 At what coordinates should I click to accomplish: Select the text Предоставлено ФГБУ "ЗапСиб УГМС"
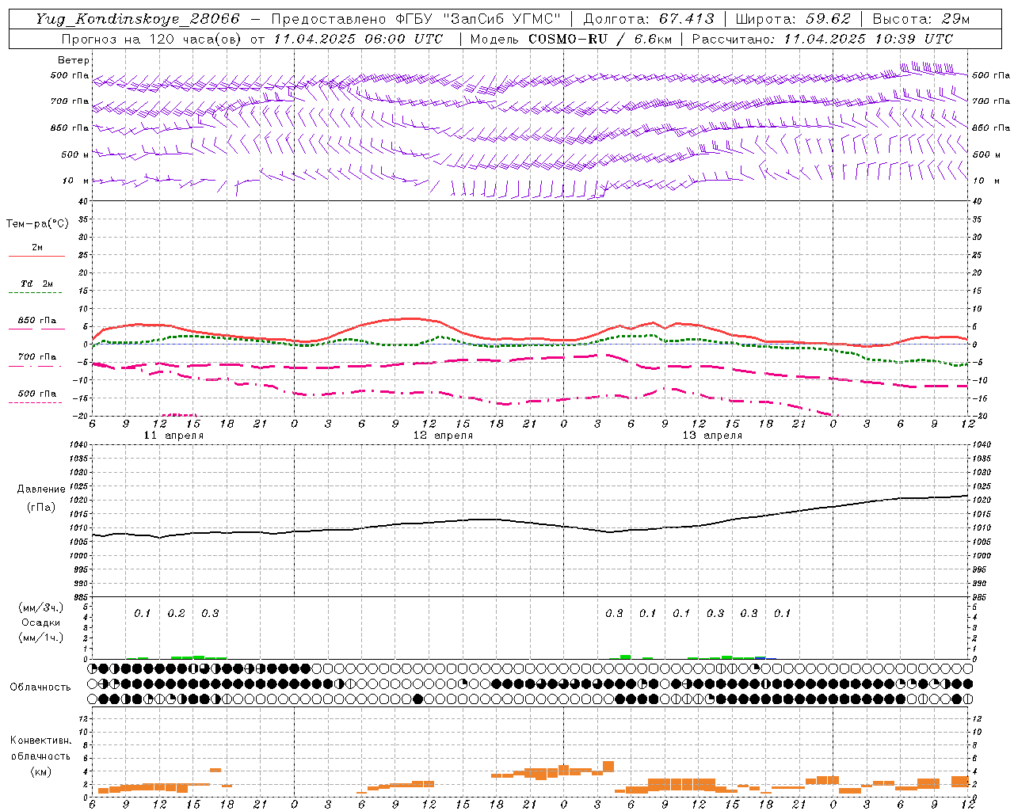click(416, 19)
